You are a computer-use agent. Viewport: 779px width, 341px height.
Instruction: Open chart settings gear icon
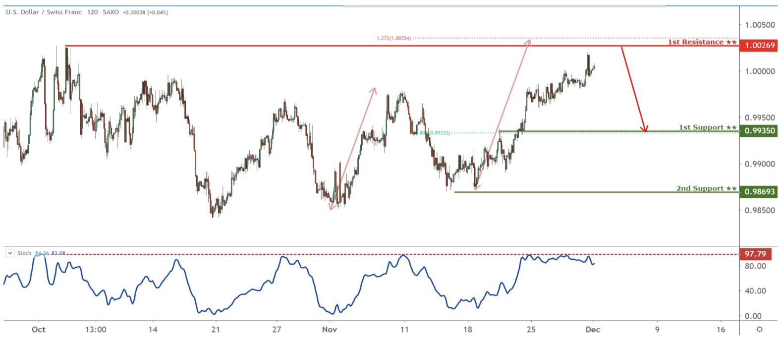click(759, 329)
